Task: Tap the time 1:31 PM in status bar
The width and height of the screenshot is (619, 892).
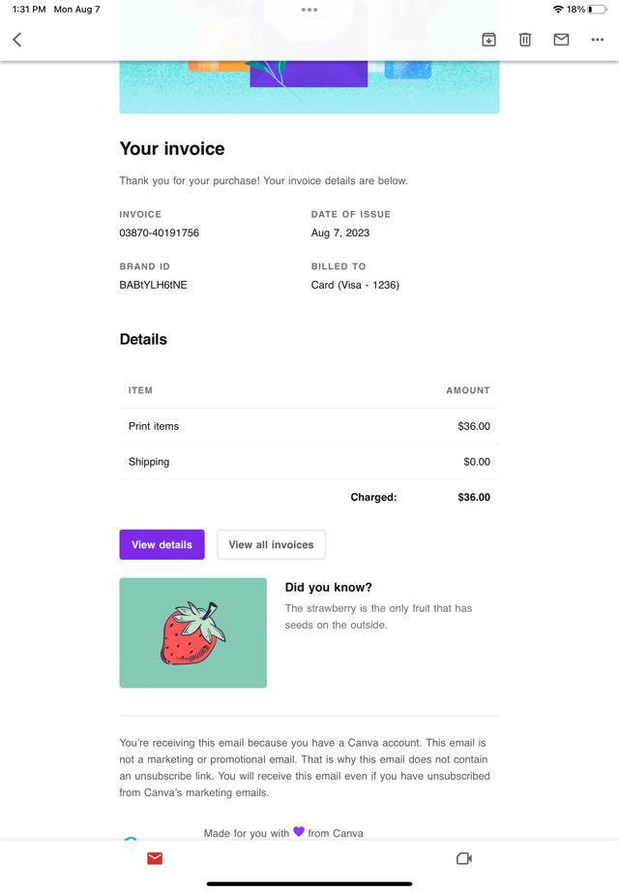Action: coord(29,10)
